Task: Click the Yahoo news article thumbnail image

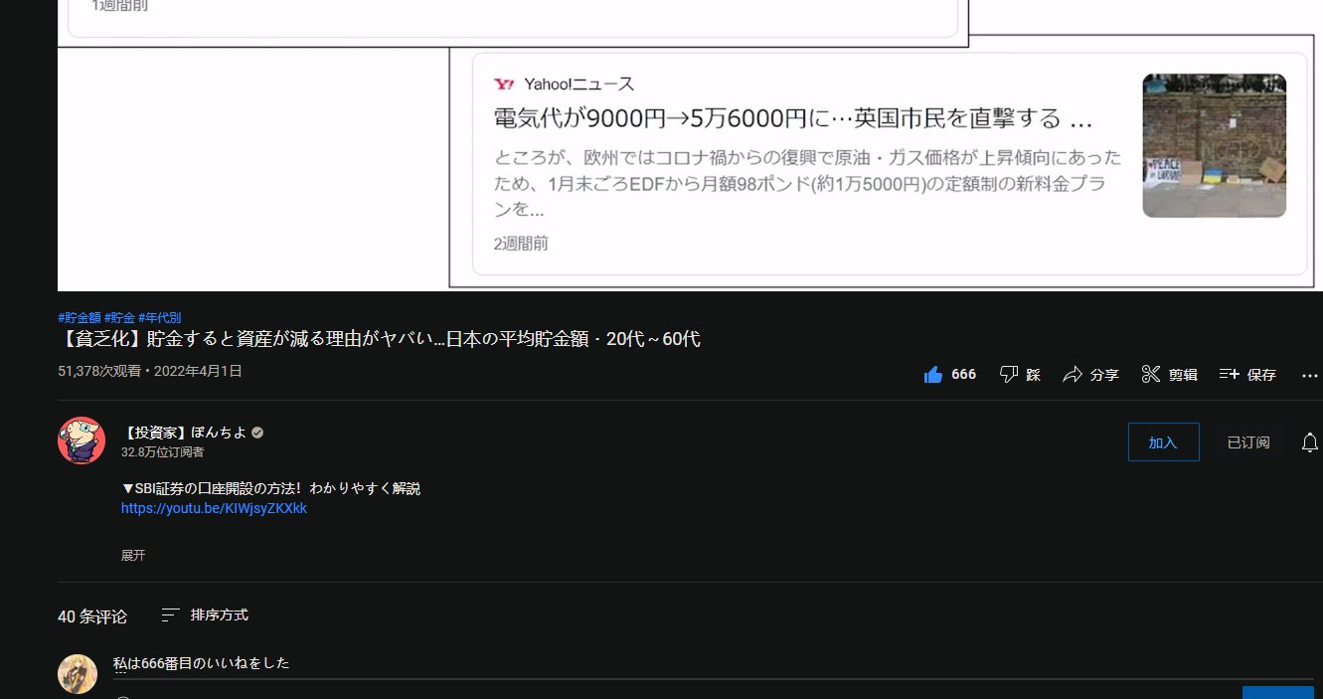Action: click(1215, 145)
